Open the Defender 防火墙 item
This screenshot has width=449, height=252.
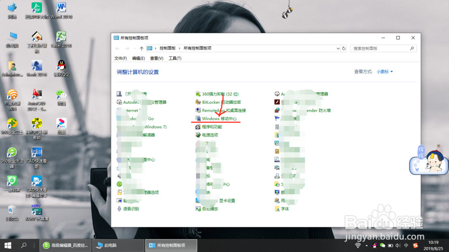[304, 110]
